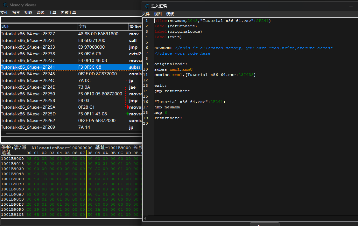Minimize the 注入汇编 window

tap(351, 6)
